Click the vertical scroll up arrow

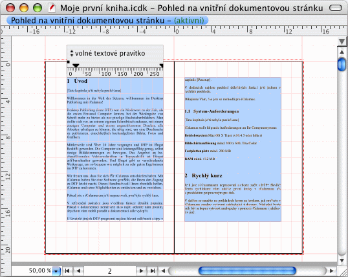(342, 52)
